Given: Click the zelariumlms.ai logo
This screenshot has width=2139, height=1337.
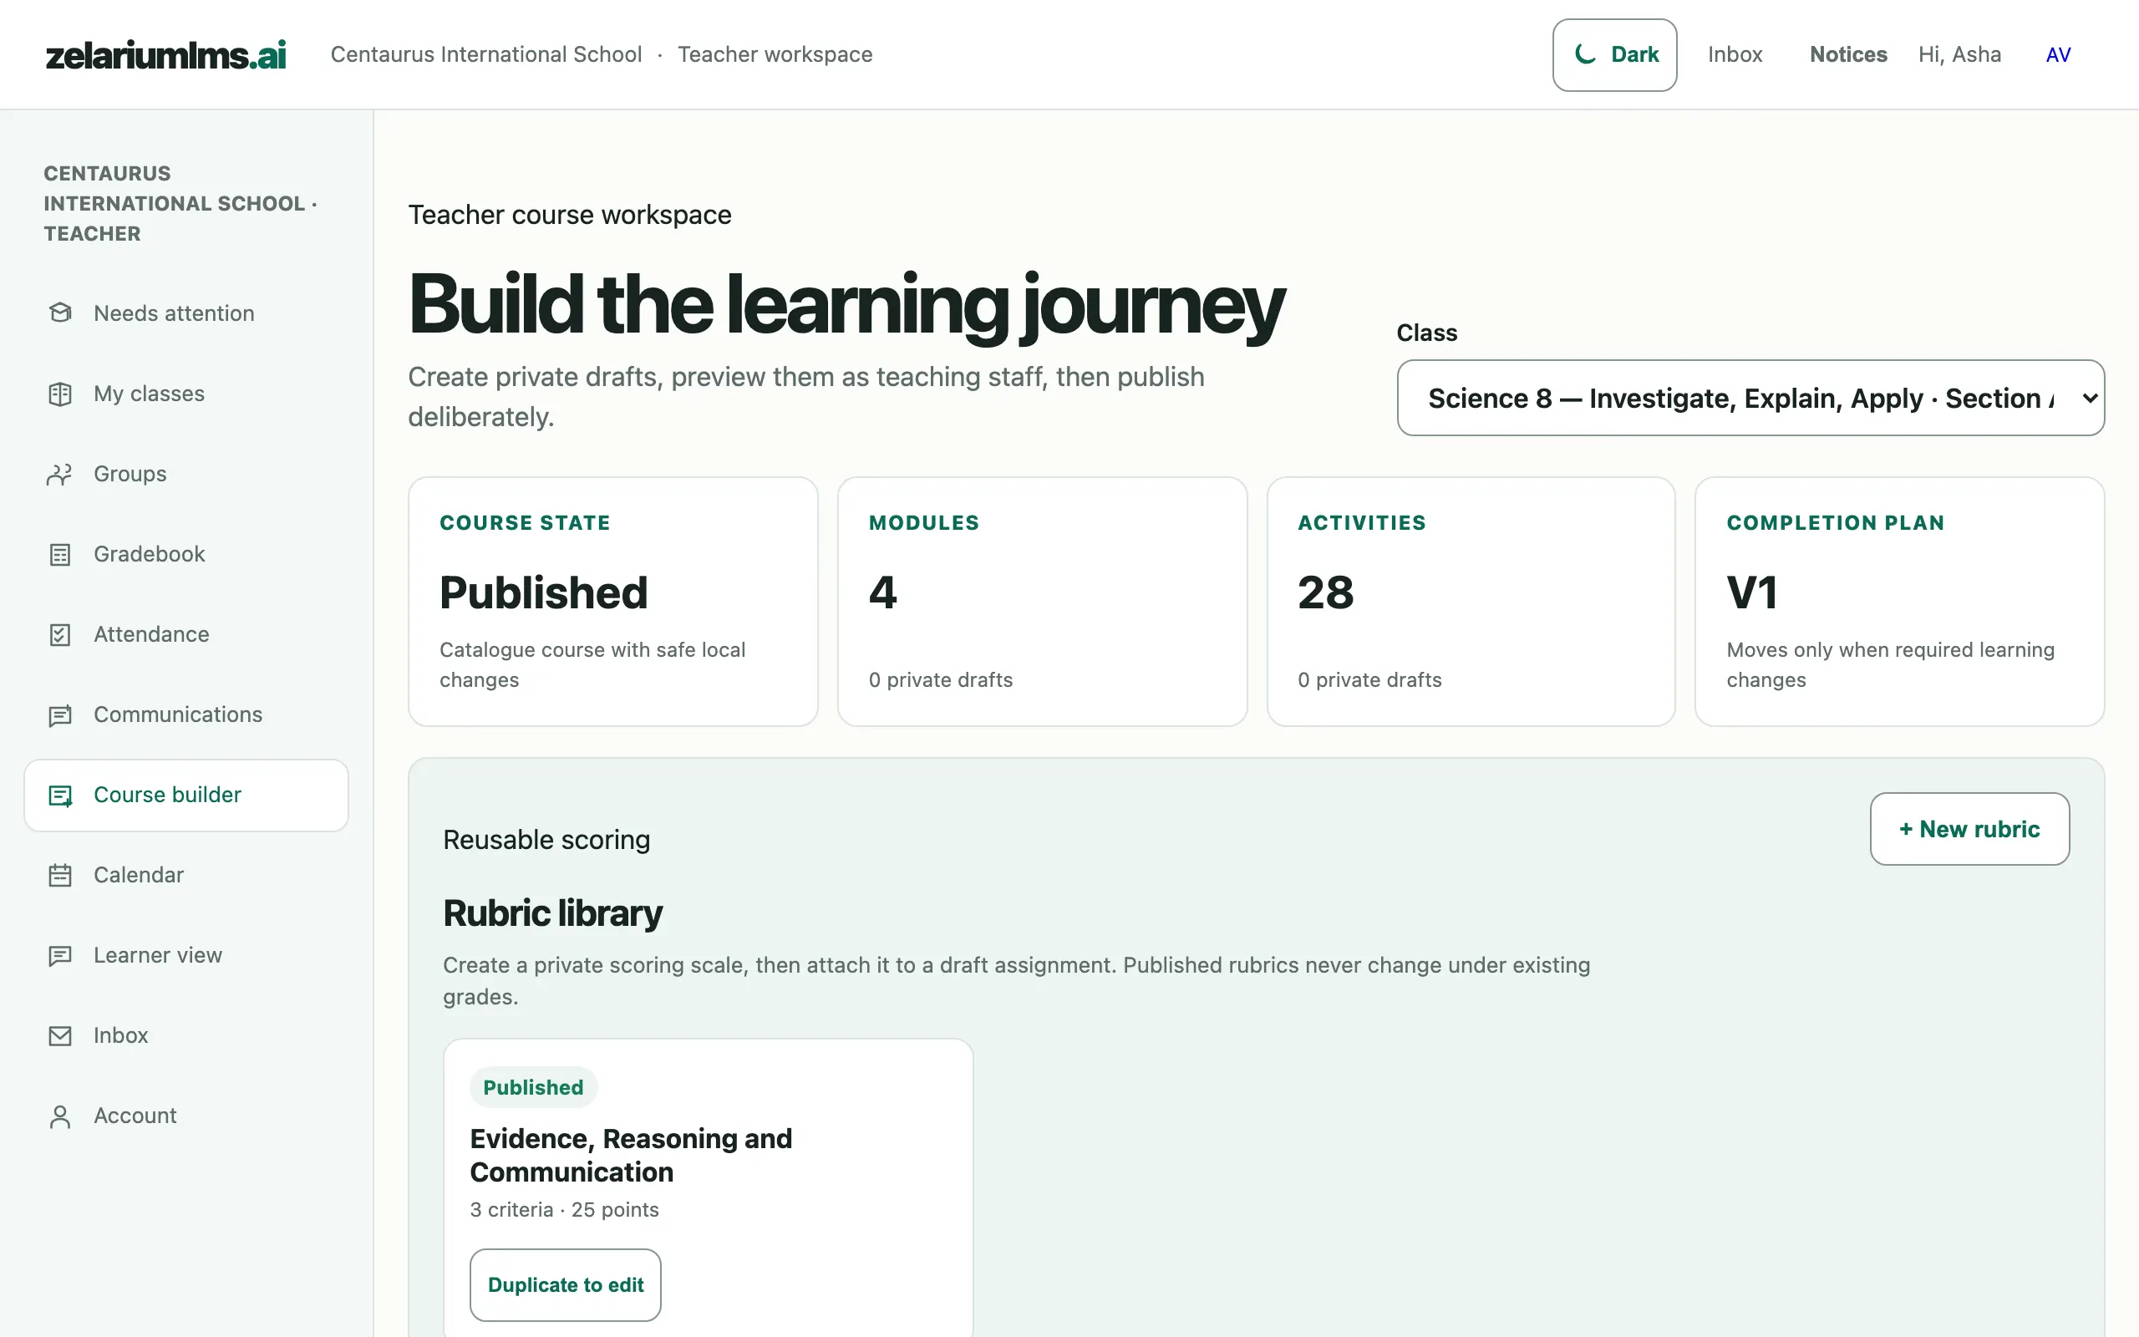Looking at the screenshot, I should click(166, 55).
